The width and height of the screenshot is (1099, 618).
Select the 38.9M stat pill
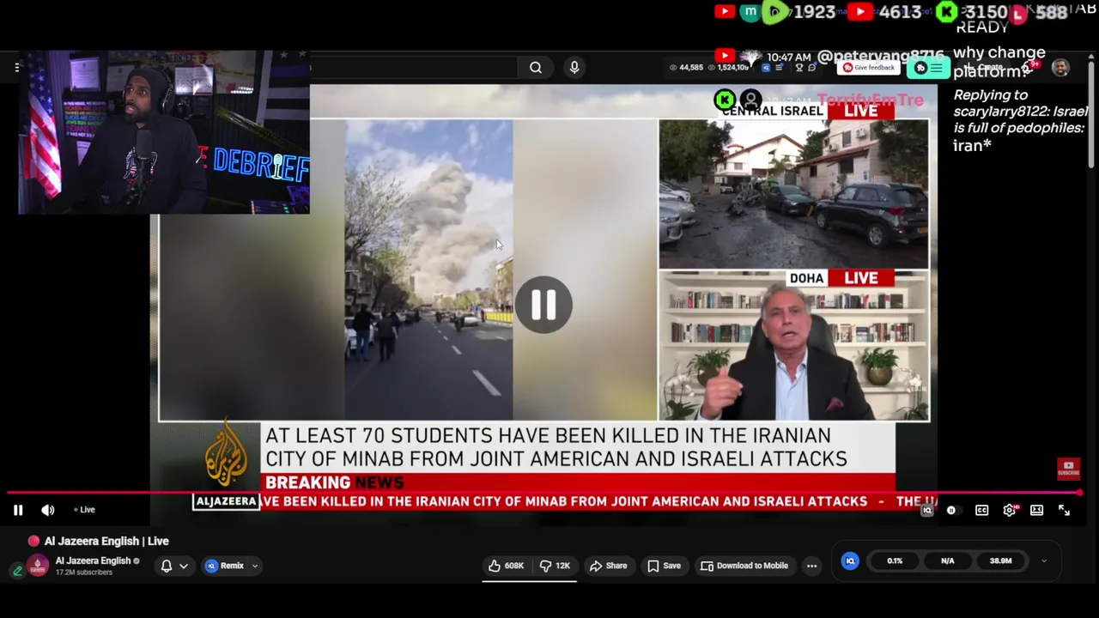(1000, 561)
